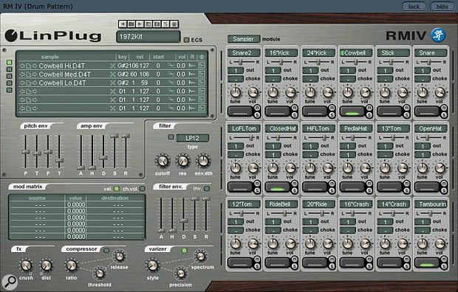Disable the varizer green toggle
This screenshot has height=292, width=458.
(184, 250)
